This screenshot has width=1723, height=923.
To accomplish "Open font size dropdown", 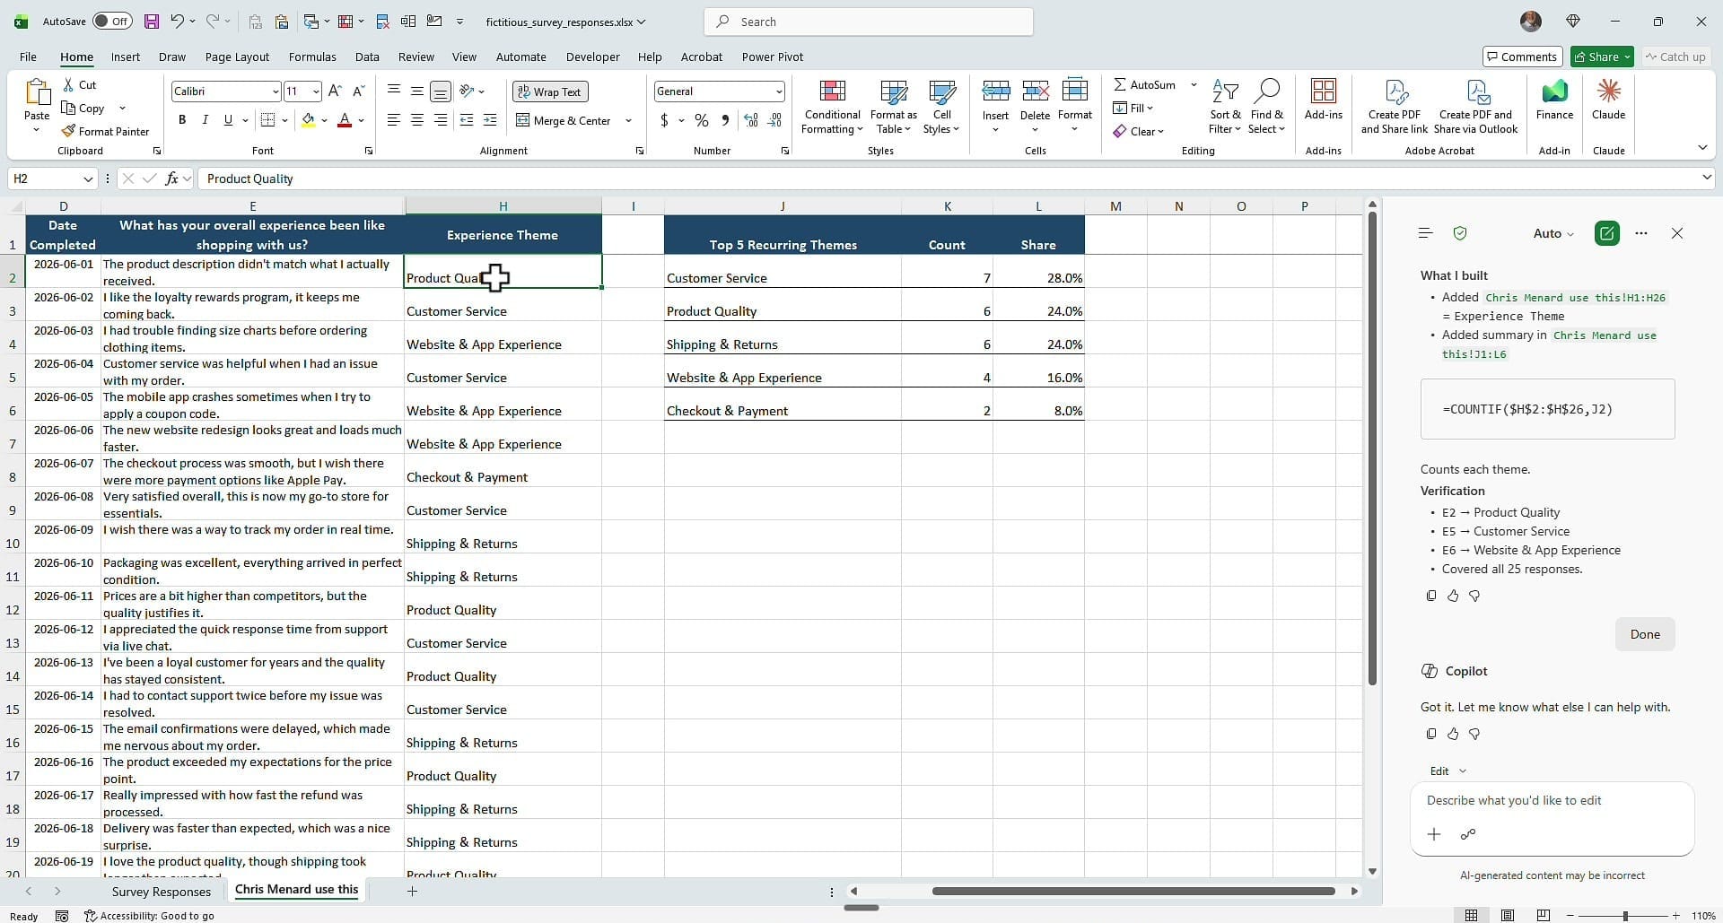I will pos(315,91).
